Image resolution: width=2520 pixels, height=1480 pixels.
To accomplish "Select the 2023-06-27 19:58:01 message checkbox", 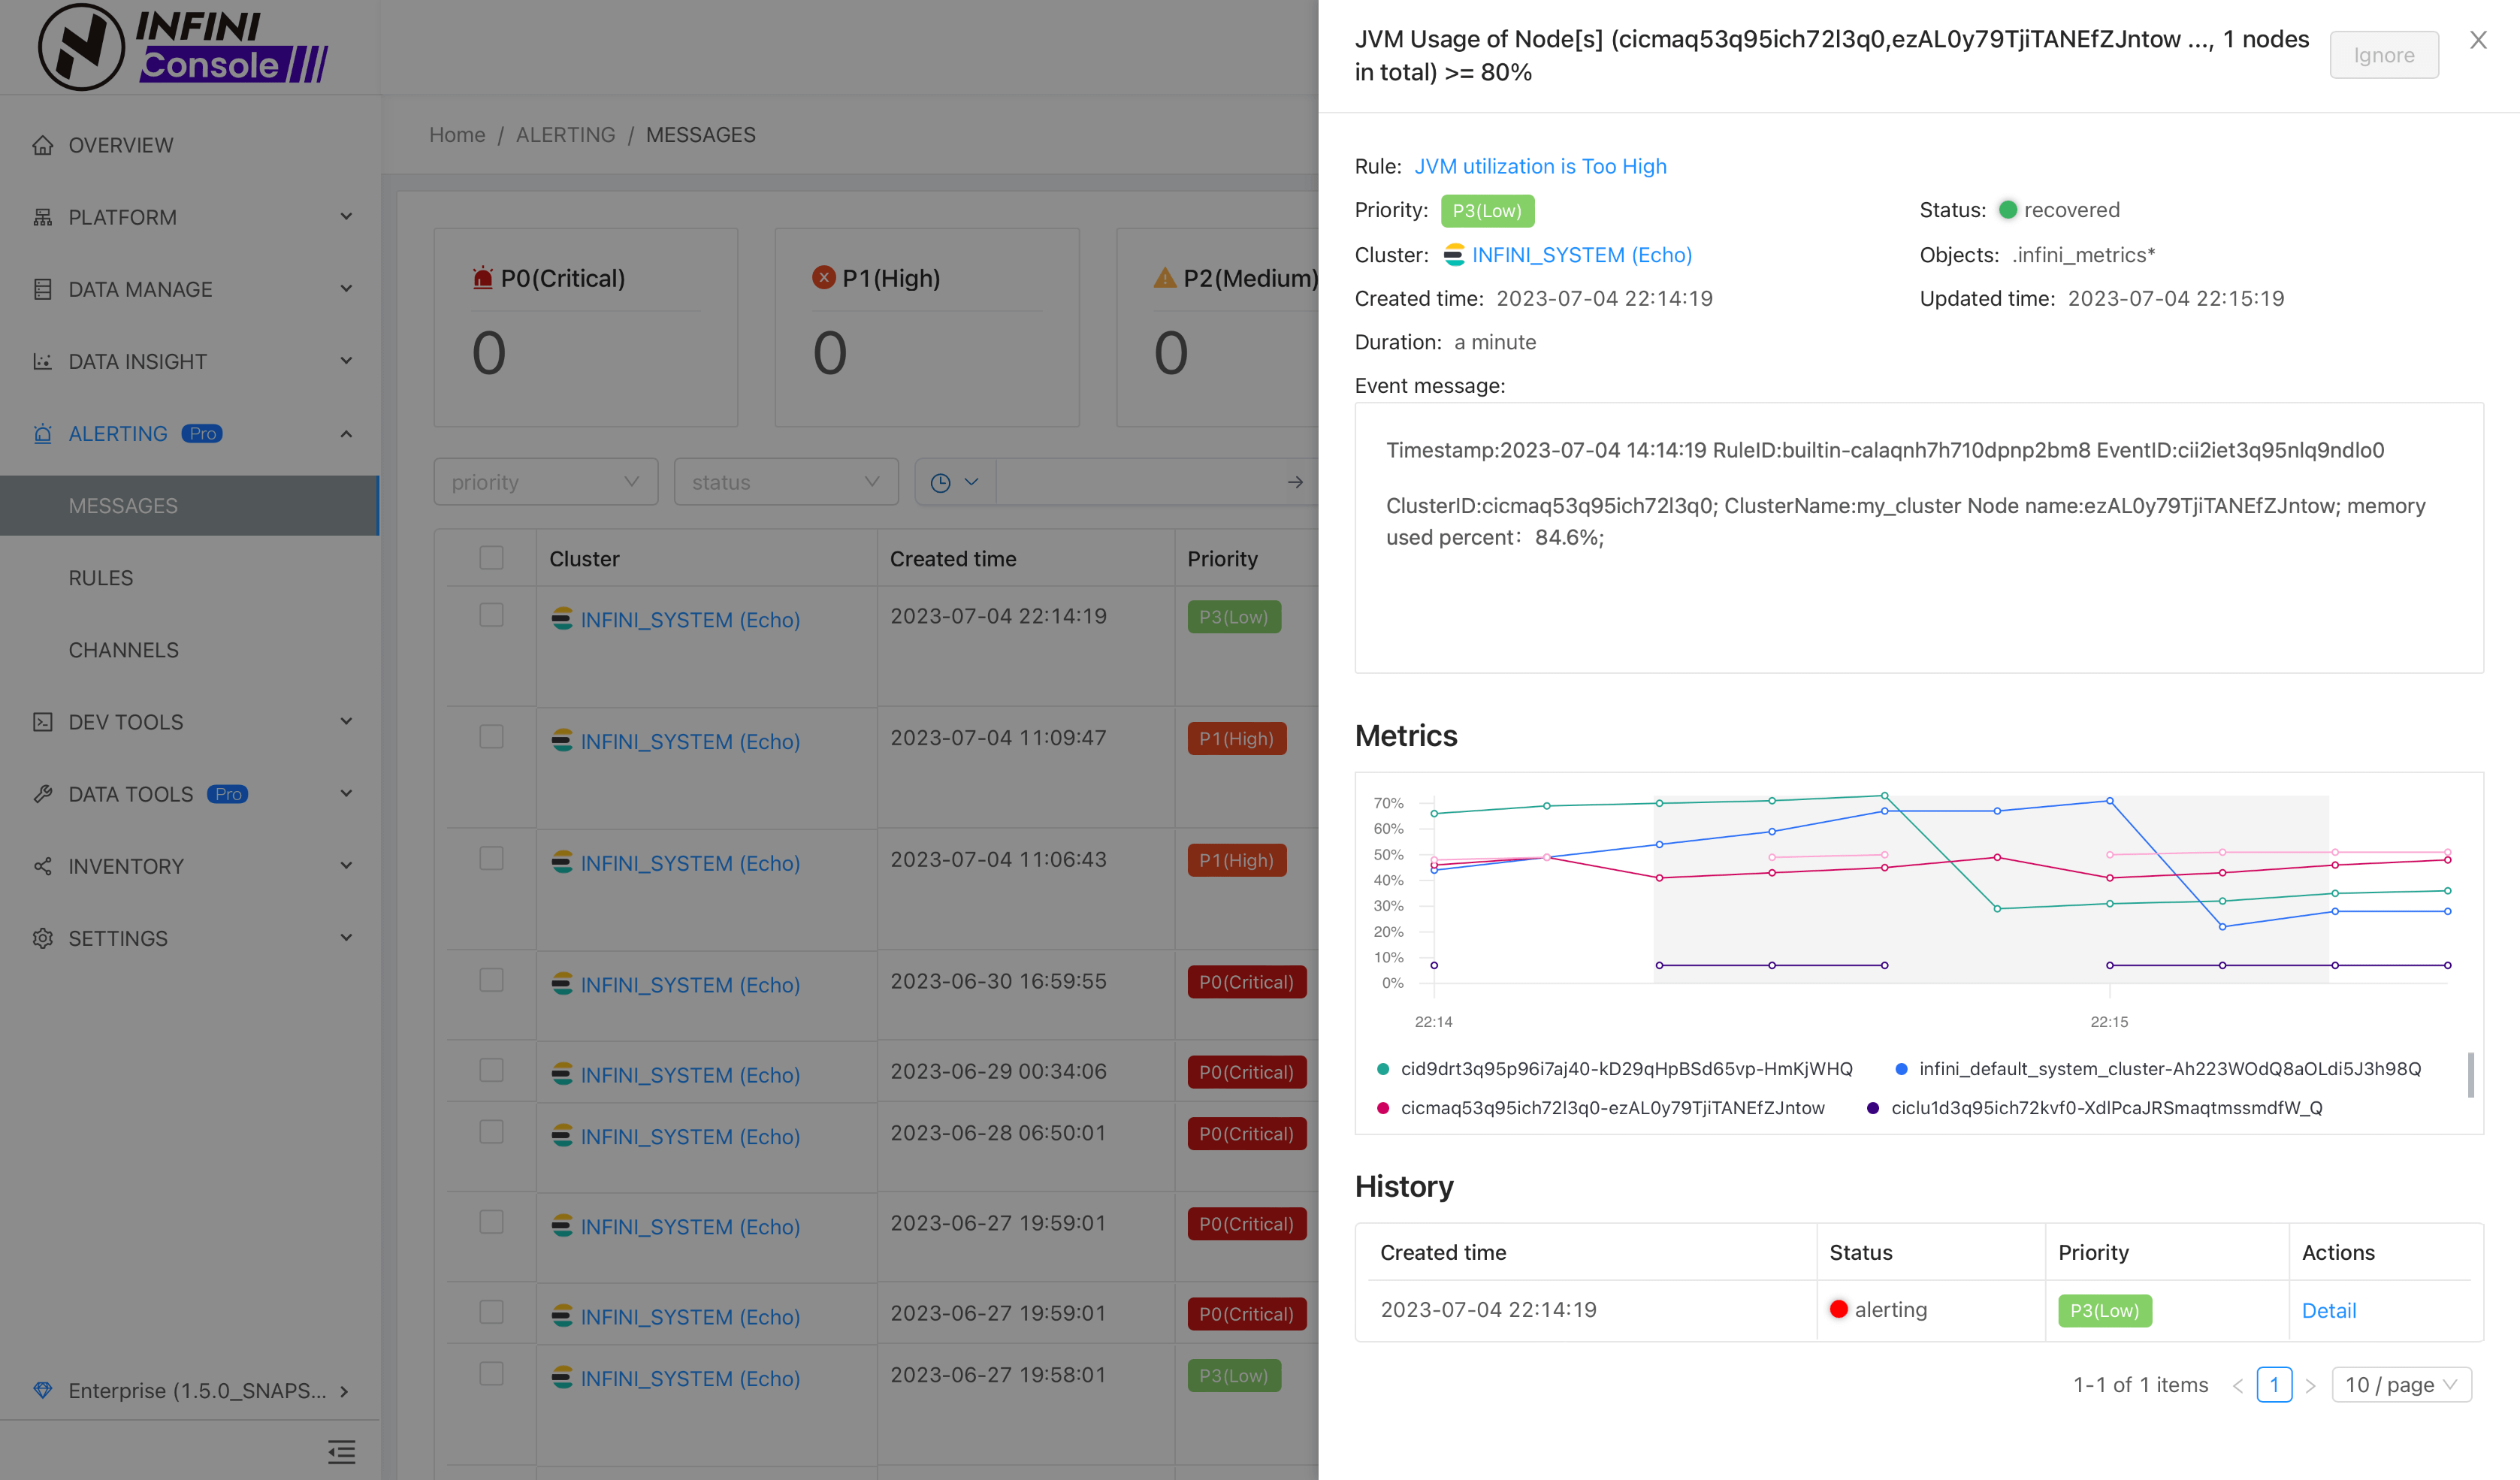I will [x=491, y=1374].
